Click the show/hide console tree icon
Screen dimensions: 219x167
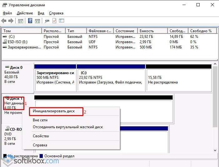[x=20, y=21]
